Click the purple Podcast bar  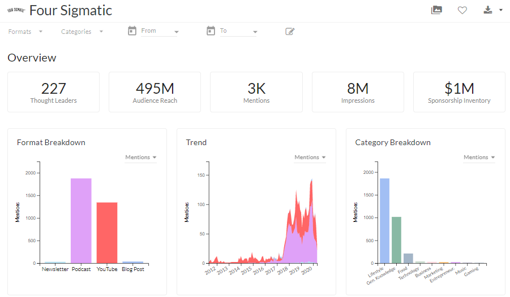pyautogui.click(x=81, y=221)
